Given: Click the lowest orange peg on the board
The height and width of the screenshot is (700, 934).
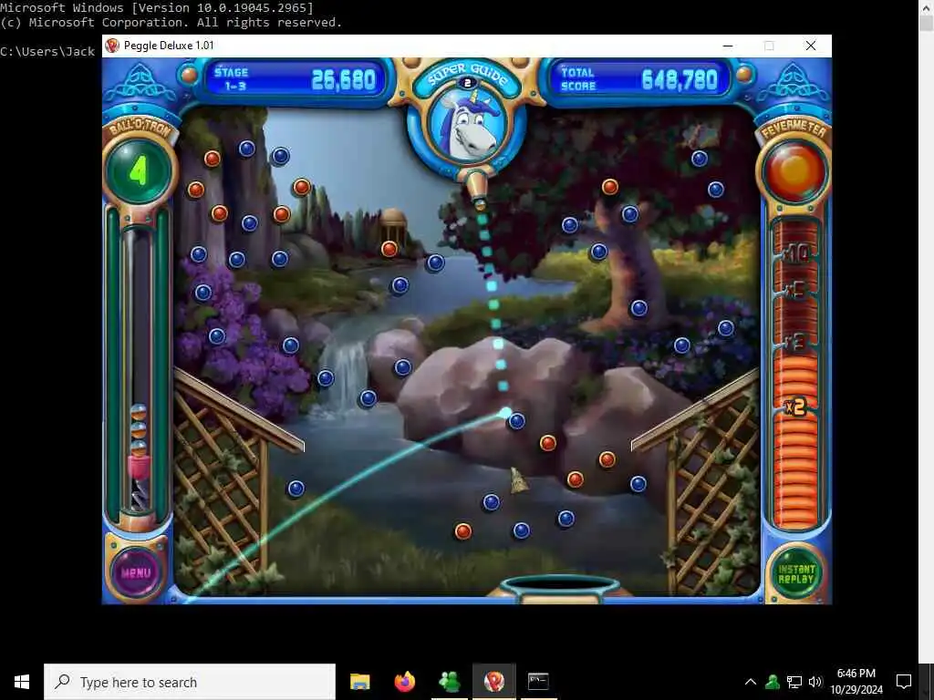Looking at the screenshot, I should coord(462,531).
